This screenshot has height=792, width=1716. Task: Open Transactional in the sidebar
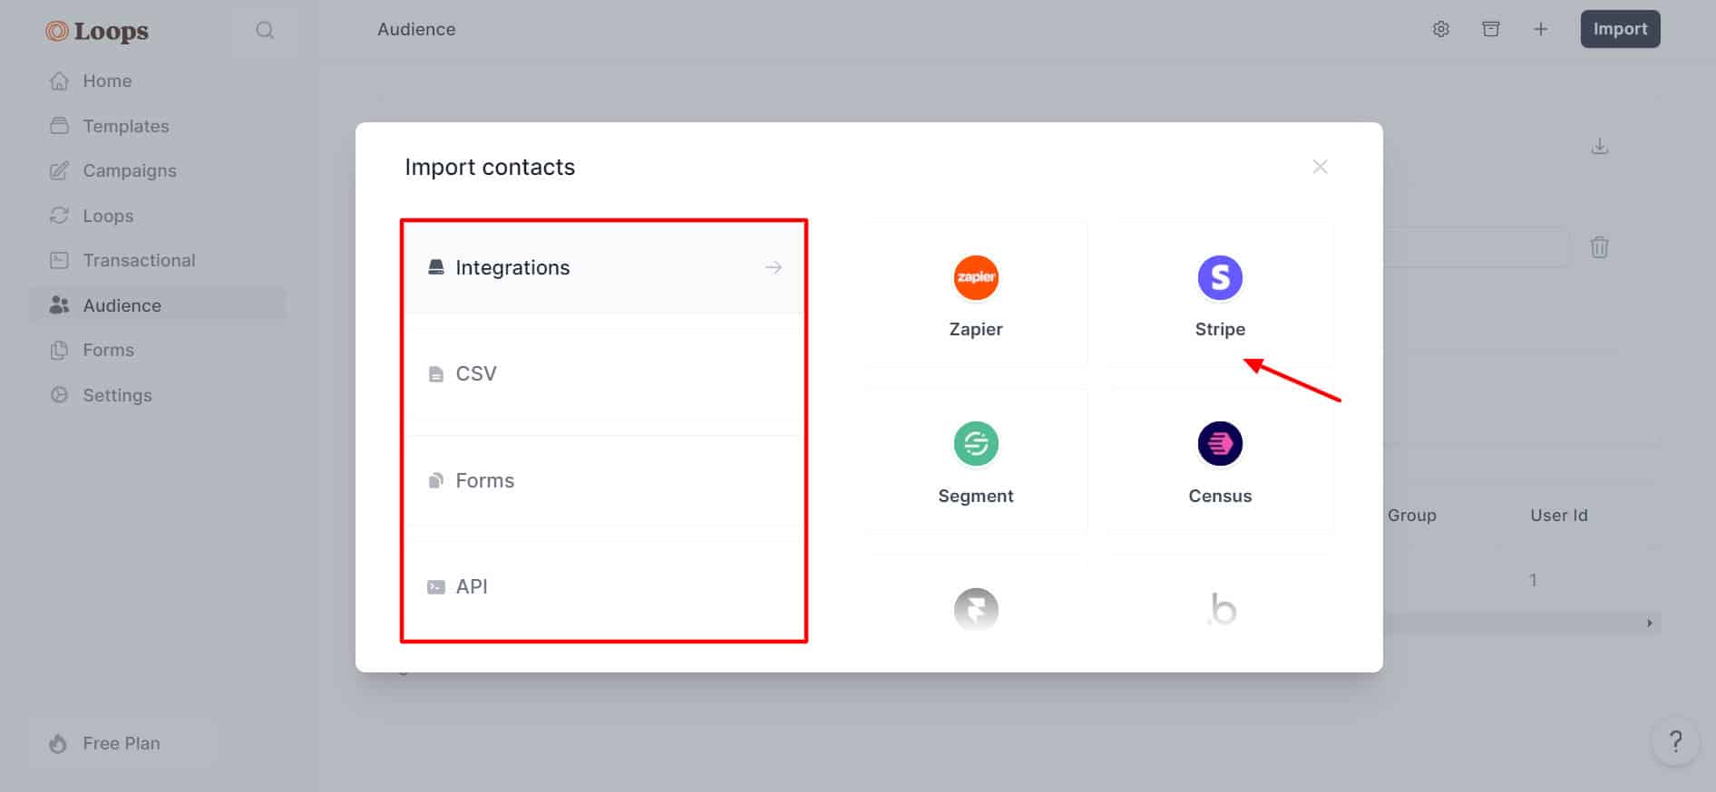tap(139, 260)
